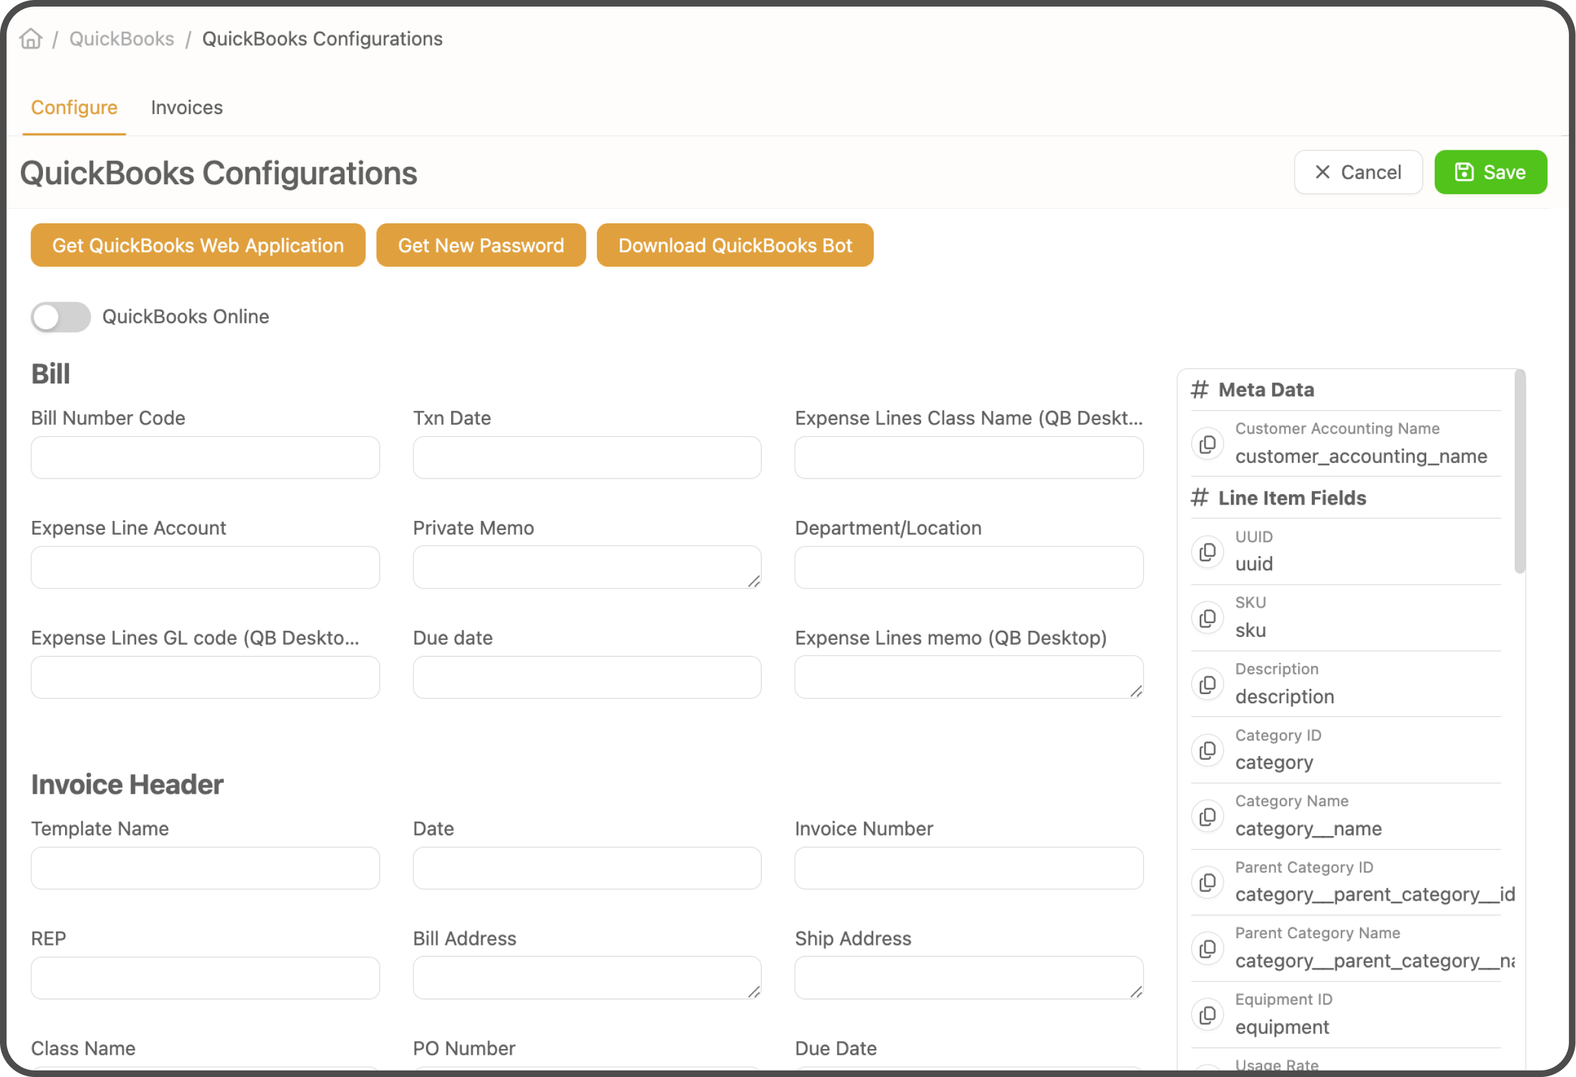
Task: Open the QuickBooks breadcrumb link
Action: point(121,38)
